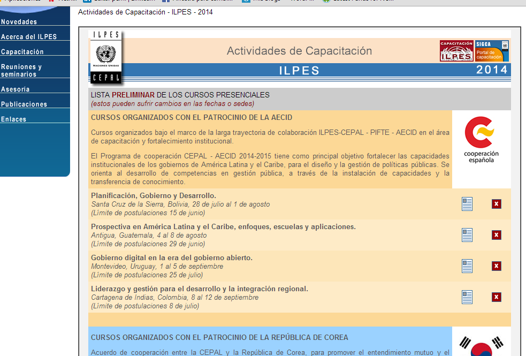Click the Republic of Korea flag image
The image size is (526, 356).
pos(482,343)
